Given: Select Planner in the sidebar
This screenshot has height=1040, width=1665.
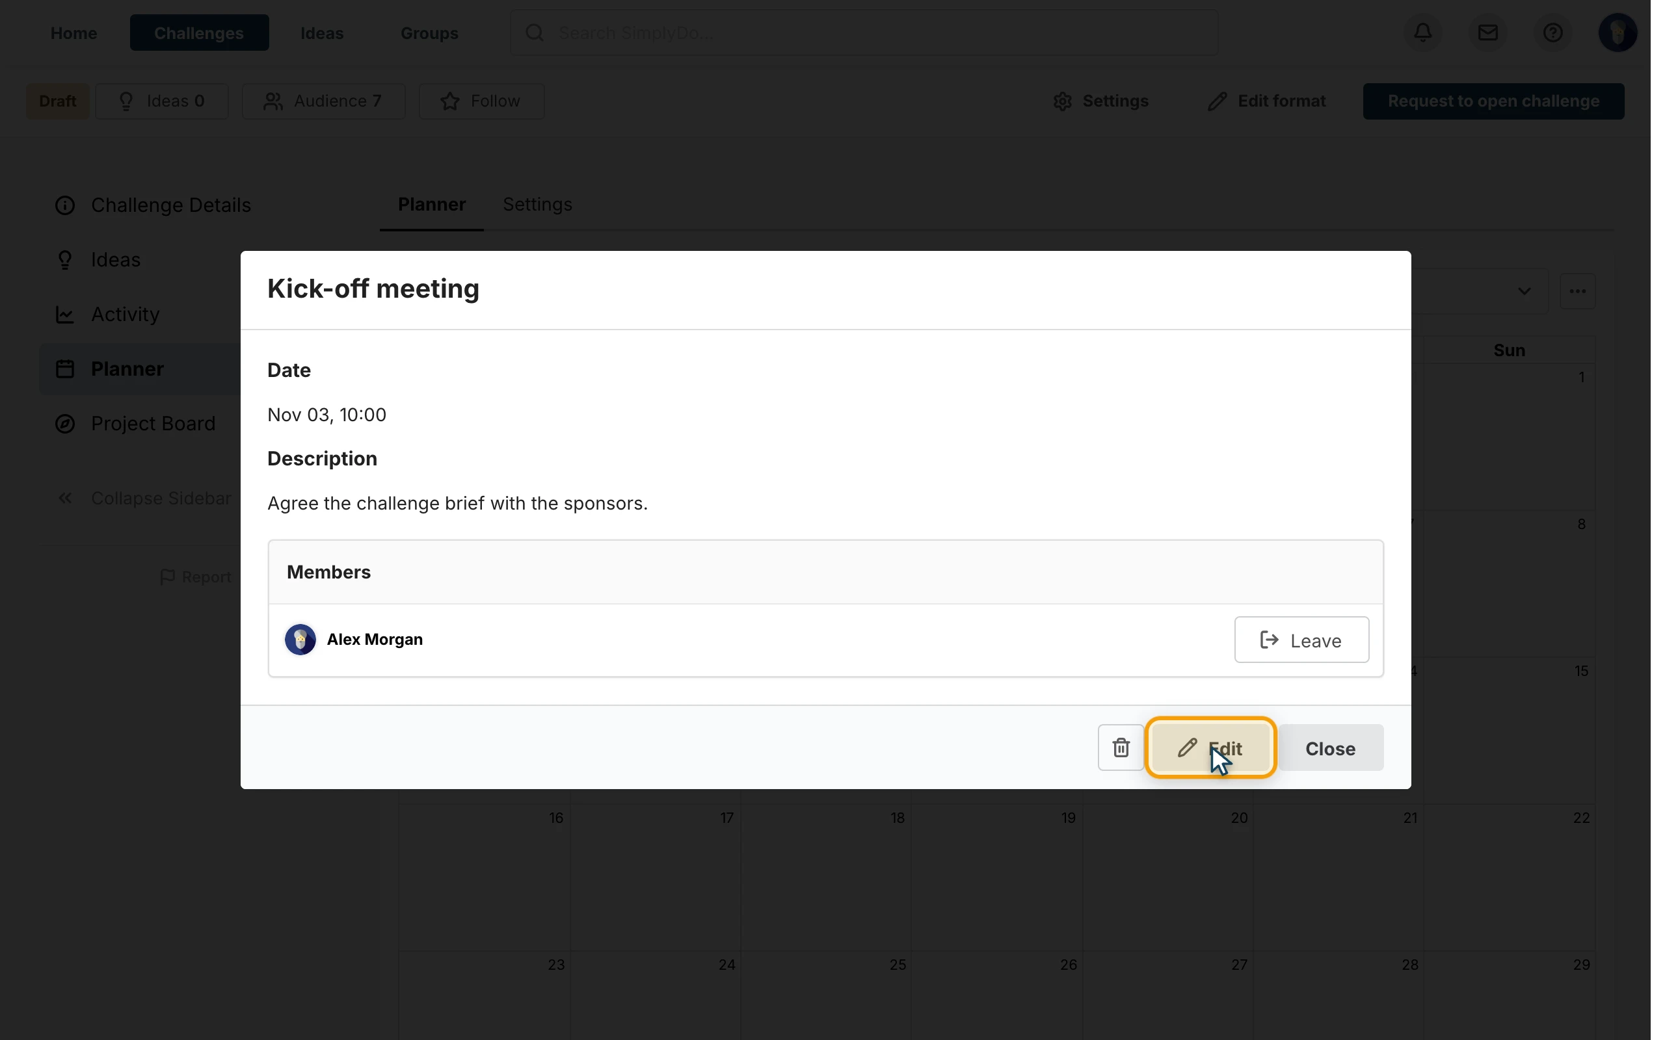Looking at the screenshot, I should (140, 369).
